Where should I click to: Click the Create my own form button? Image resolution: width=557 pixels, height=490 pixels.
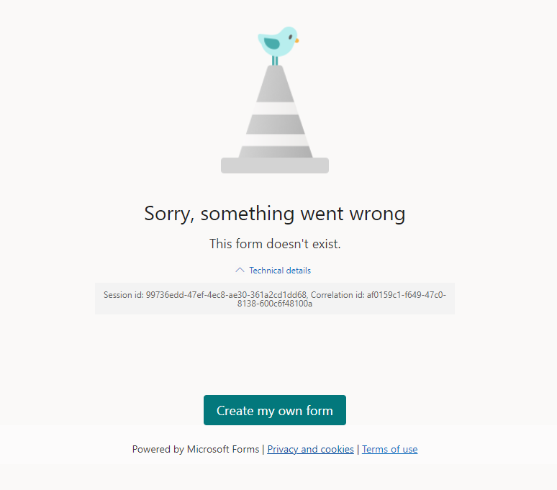tap(275, 410)
